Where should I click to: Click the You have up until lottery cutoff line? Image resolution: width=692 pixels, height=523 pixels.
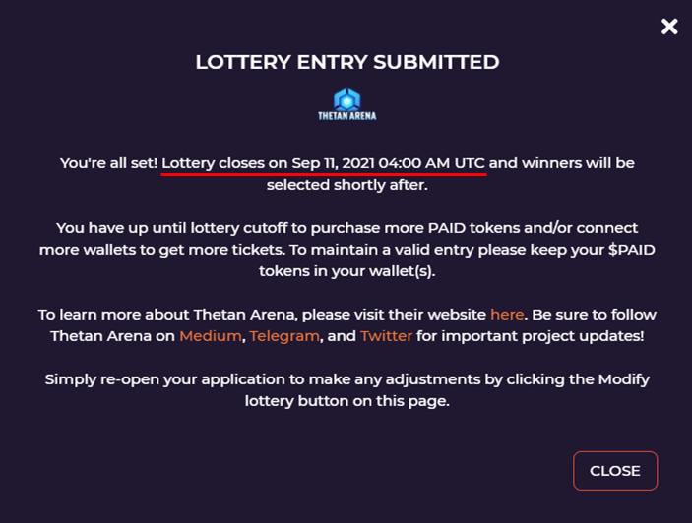(346, 228)
